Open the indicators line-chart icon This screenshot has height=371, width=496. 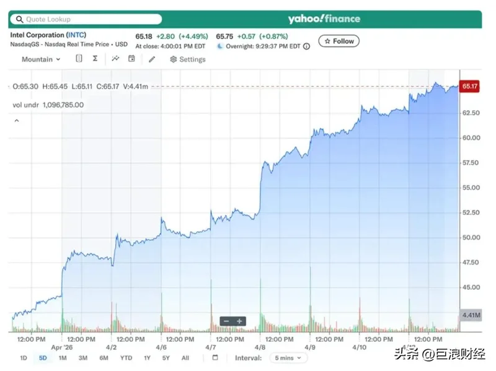coord(115,59)
